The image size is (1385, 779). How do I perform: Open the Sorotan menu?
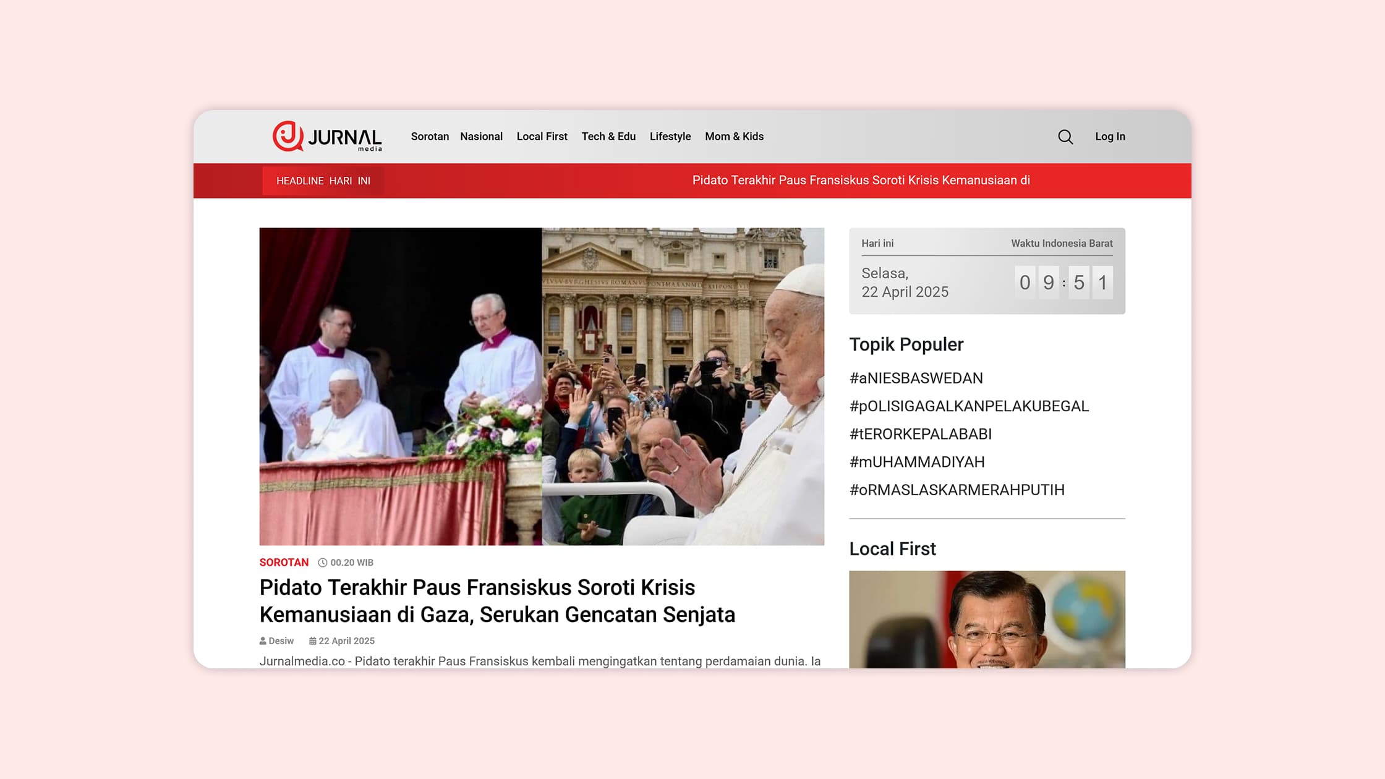(430, 137)
